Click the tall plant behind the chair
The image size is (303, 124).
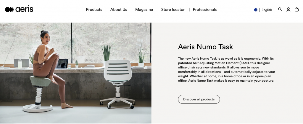pyautogui.click(x=106, y=53)
